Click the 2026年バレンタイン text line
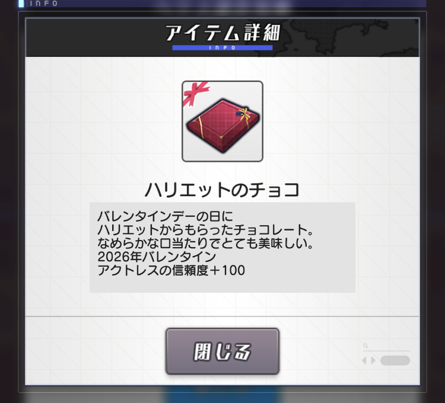Image resolution: width=445 pixels, height=403 pixels. tap(157, 257)
